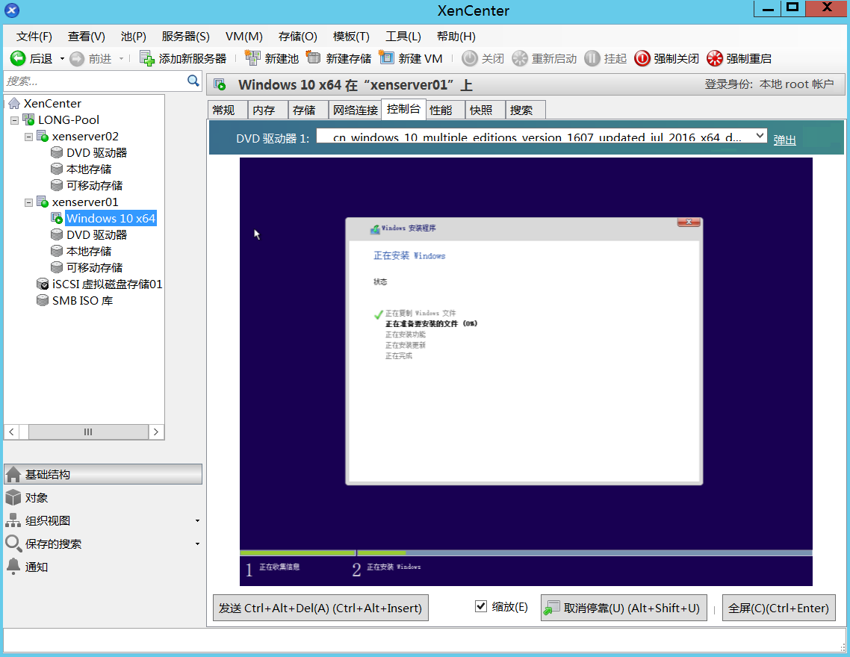Click the Windows 10 x64 running VM icon
Screen dimensions: 850x657
click(56, 218)
